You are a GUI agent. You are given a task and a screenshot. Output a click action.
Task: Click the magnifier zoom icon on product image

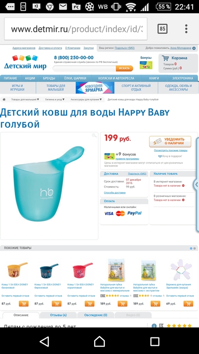pyautogui.click(x=94, y=136)
